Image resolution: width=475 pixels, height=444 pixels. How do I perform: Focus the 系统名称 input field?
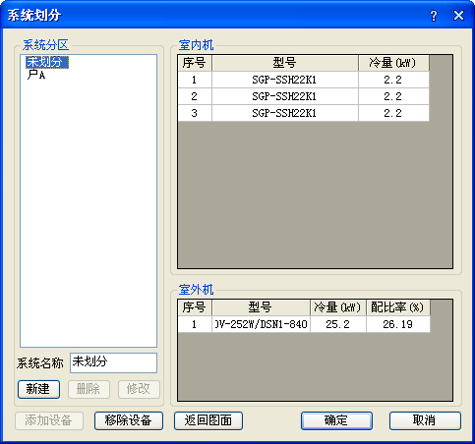pyautogui.click(x=113, y=362)
